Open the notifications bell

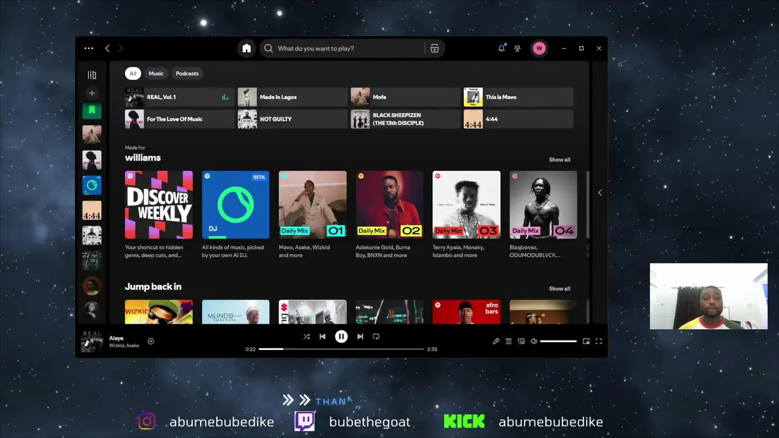tap(501, 48)
